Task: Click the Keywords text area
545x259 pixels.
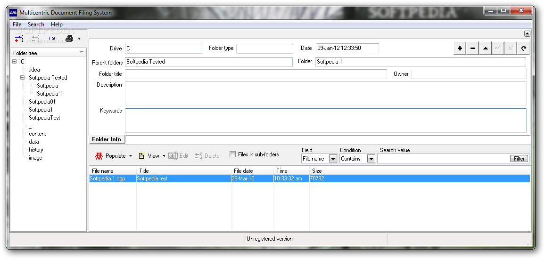Action: [x=326, y=121]
